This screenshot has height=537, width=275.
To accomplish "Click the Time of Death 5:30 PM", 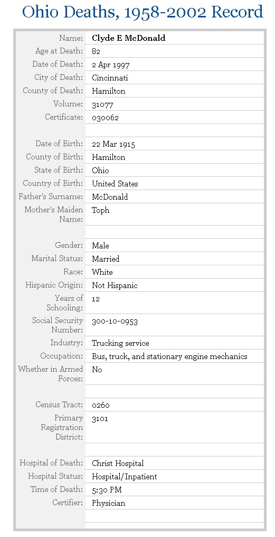I will 107,490.
